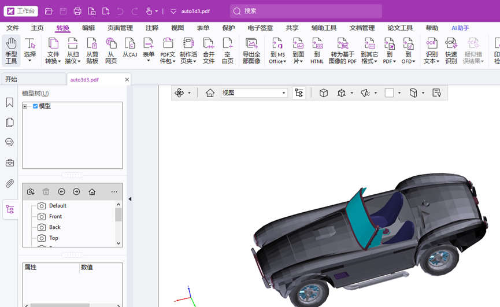Open the 编辑 ribbon tab
The width and height of the screenshot is (500, 307).
point(88,28)
